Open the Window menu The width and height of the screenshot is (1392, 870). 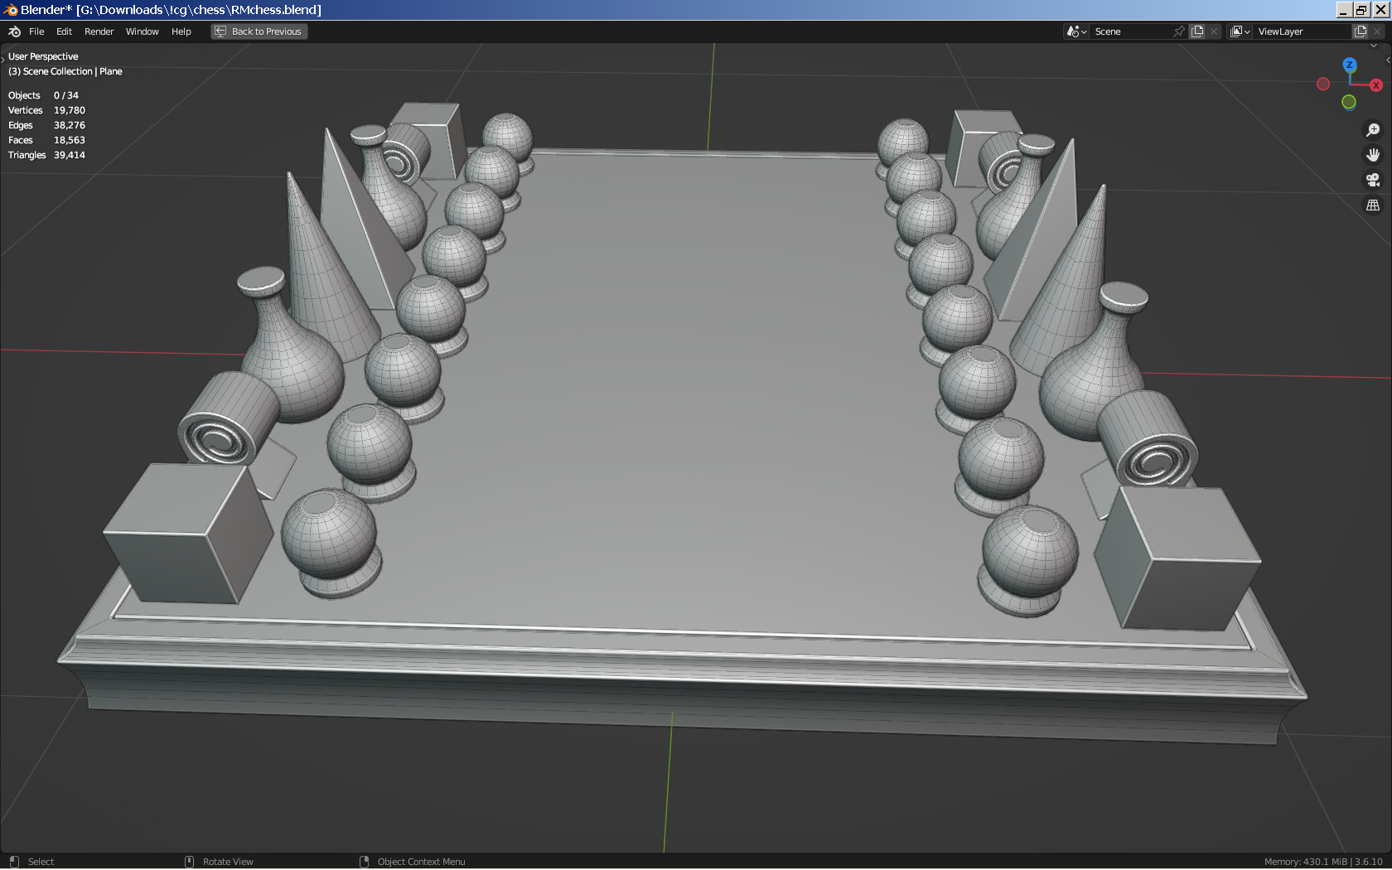[142, 31]
